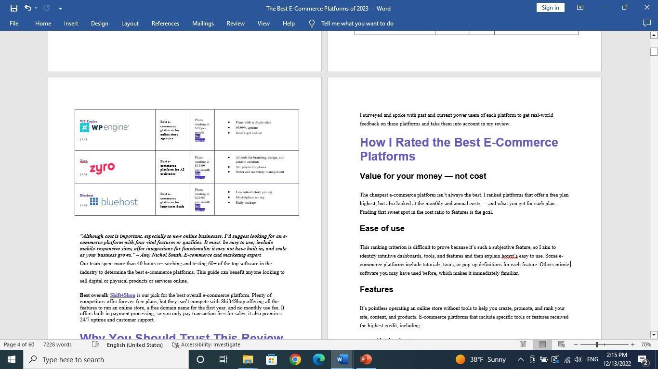Screen dimensions: 658x369
Task: Click the Zyro text link in table
Action: click(84, 161)
